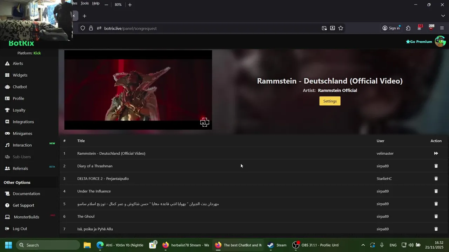Open the Widgets sidebar section
This screenshot has height=252, width=449.
pyautogui.click(x=20, y=75)
